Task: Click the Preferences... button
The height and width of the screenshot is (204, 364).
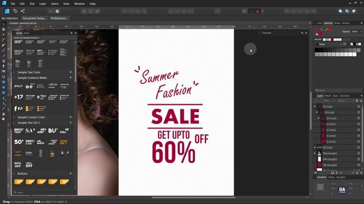Action: point(59,18)
